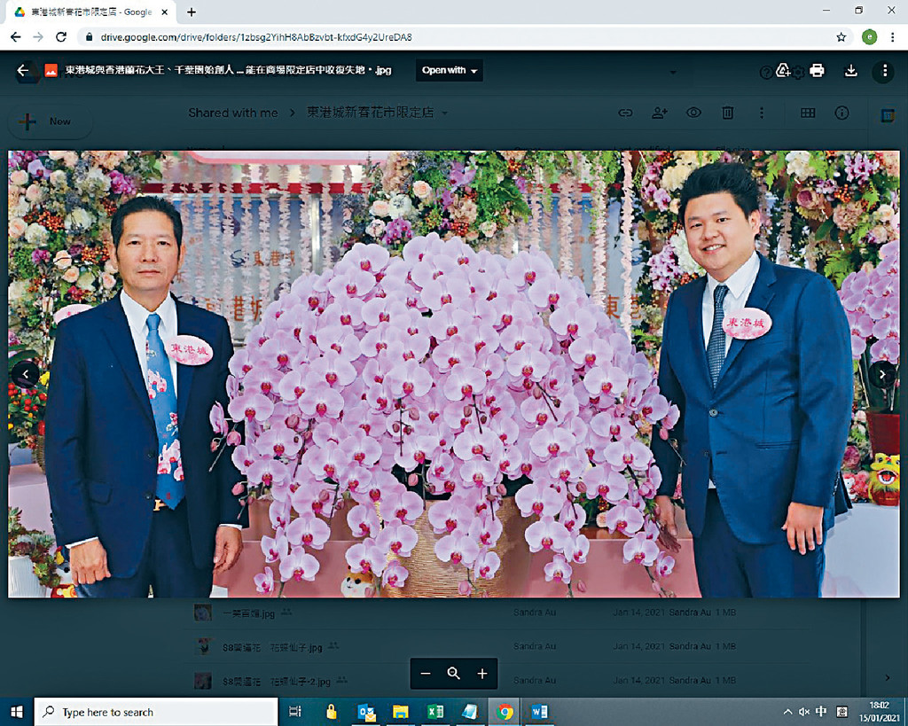Open a new browser tab
This screenshot has height=726, width=908.
tap(192, 12)
